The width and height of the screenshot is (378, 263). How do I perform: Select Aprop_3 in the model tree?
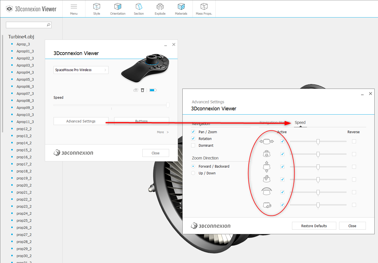tap(23, 44)
